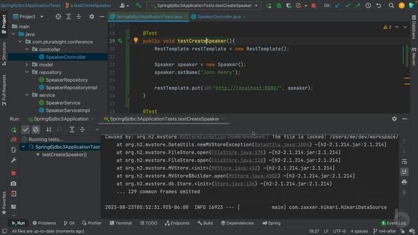Click the Rerun test icon in top toolbar

point(268,6)
